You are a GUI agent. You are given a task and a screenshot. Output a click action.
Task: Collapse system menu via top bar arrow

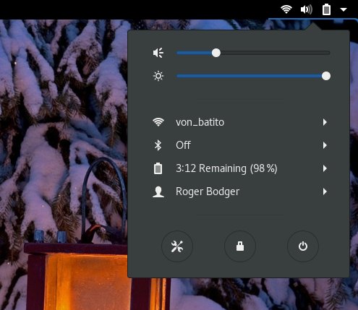click(344, 9)
